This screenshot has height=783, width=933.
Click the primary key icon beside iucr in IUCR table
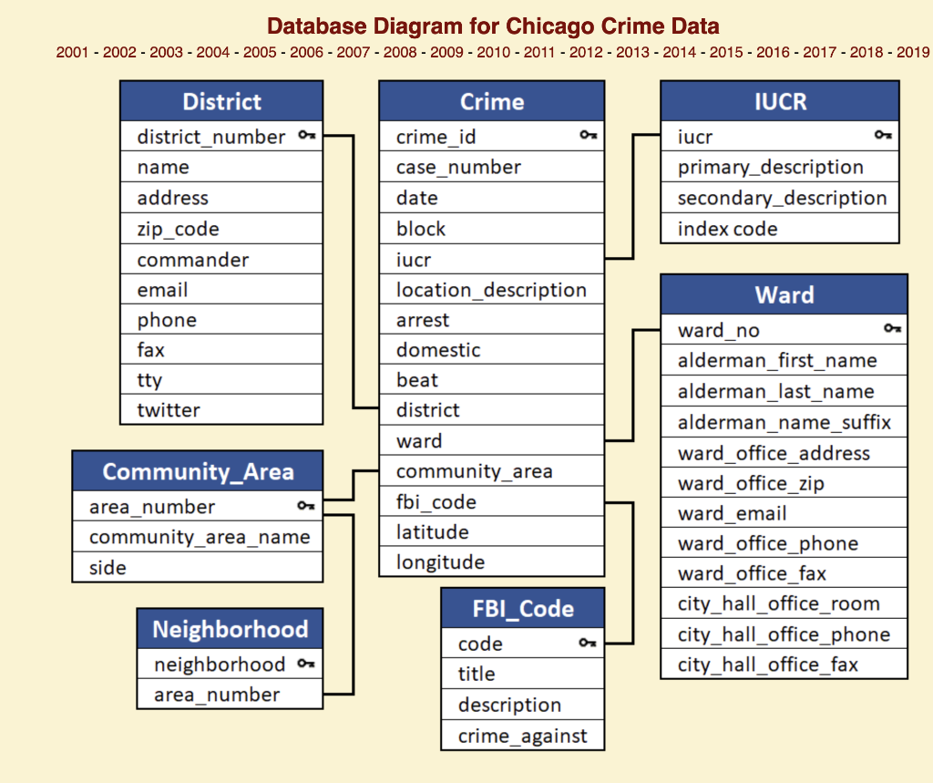click(x=883, y=135)
